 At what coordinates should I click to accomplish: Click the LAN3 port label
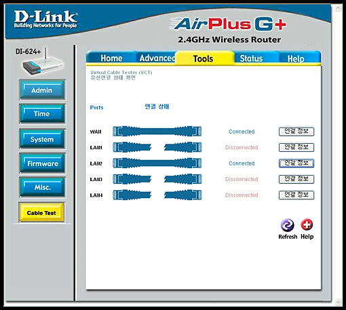click(x=96, y=179)
